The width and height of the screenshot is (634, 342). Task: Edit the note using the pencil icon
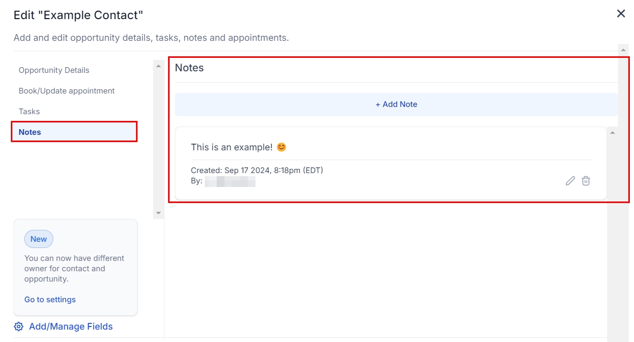[x=570, y=181]
